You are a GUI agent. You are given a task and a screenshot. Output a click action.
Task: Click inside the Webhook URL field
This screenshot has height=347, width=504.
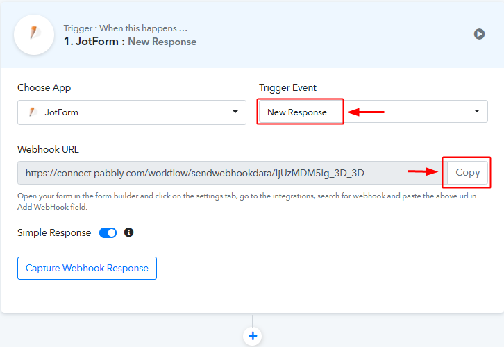(232, 173)
